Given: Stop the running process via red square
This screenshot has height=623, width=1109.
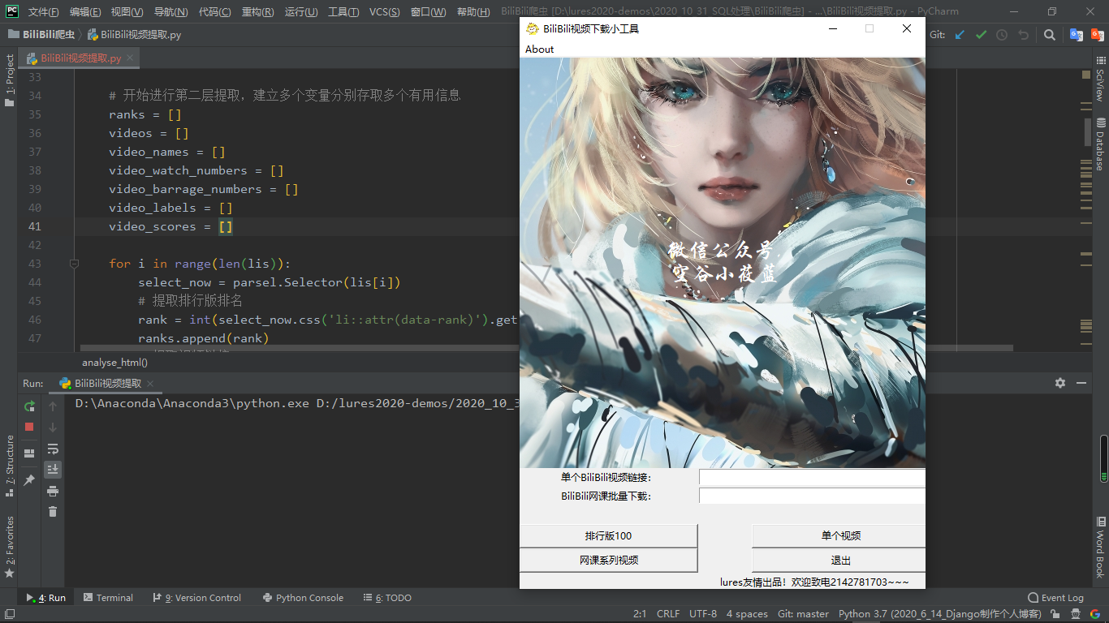Looking at the screenshot, I should click(29, 427).
